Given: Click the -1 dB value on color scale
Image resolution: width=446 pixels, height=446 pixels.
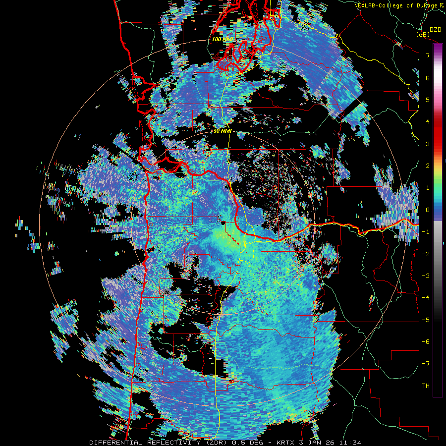Looking at the screenshot, I should 426,231.
